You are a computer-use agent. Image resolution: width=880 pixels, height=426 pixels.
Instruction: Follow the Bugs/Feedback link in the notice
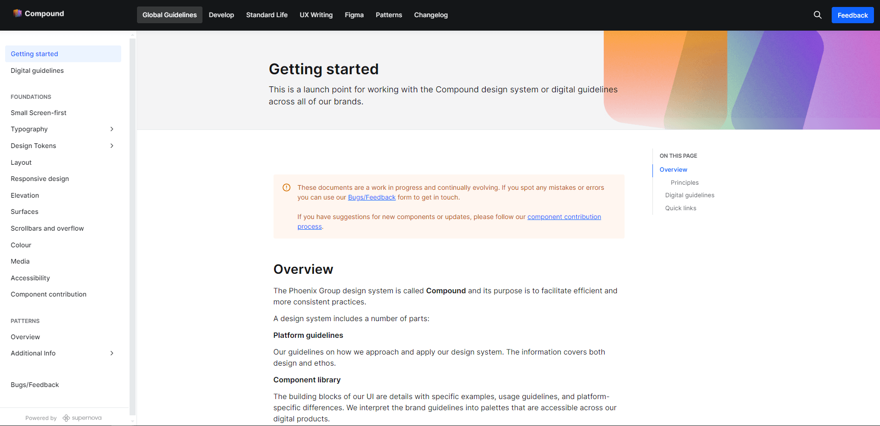coord(372,197)
